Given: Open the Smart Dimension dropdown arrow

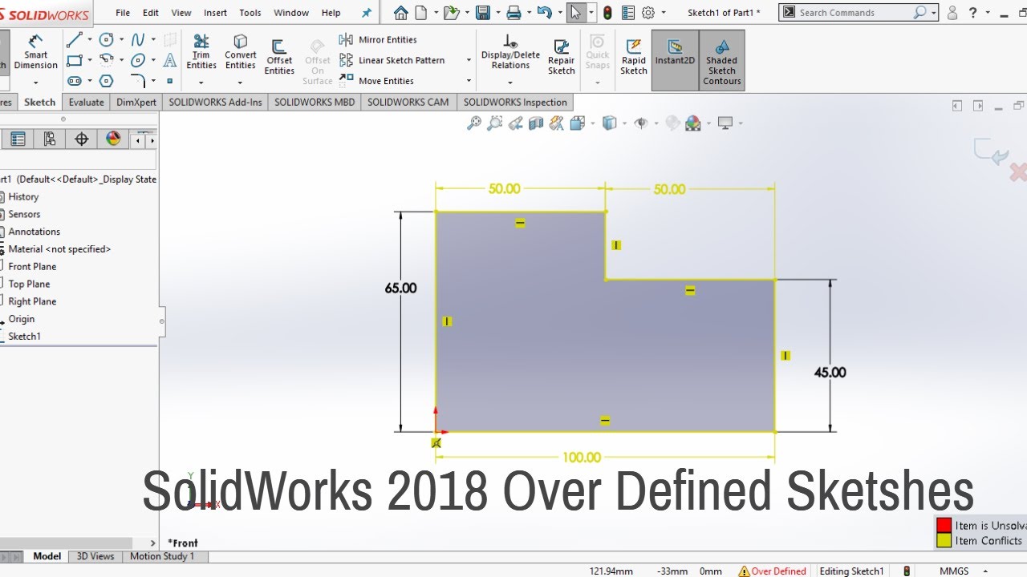Looking at the screenshot, I should pyautogui.click(x=35, y=83).
